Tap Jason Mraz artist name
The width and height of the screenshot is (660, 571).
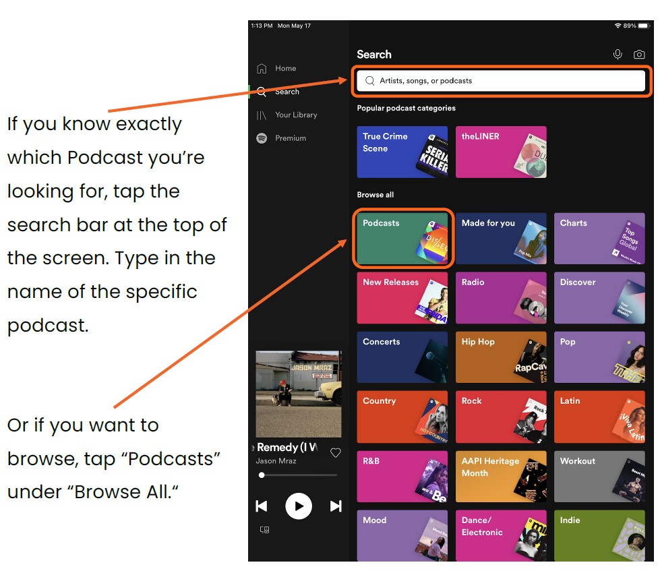(x=276, y=460)
